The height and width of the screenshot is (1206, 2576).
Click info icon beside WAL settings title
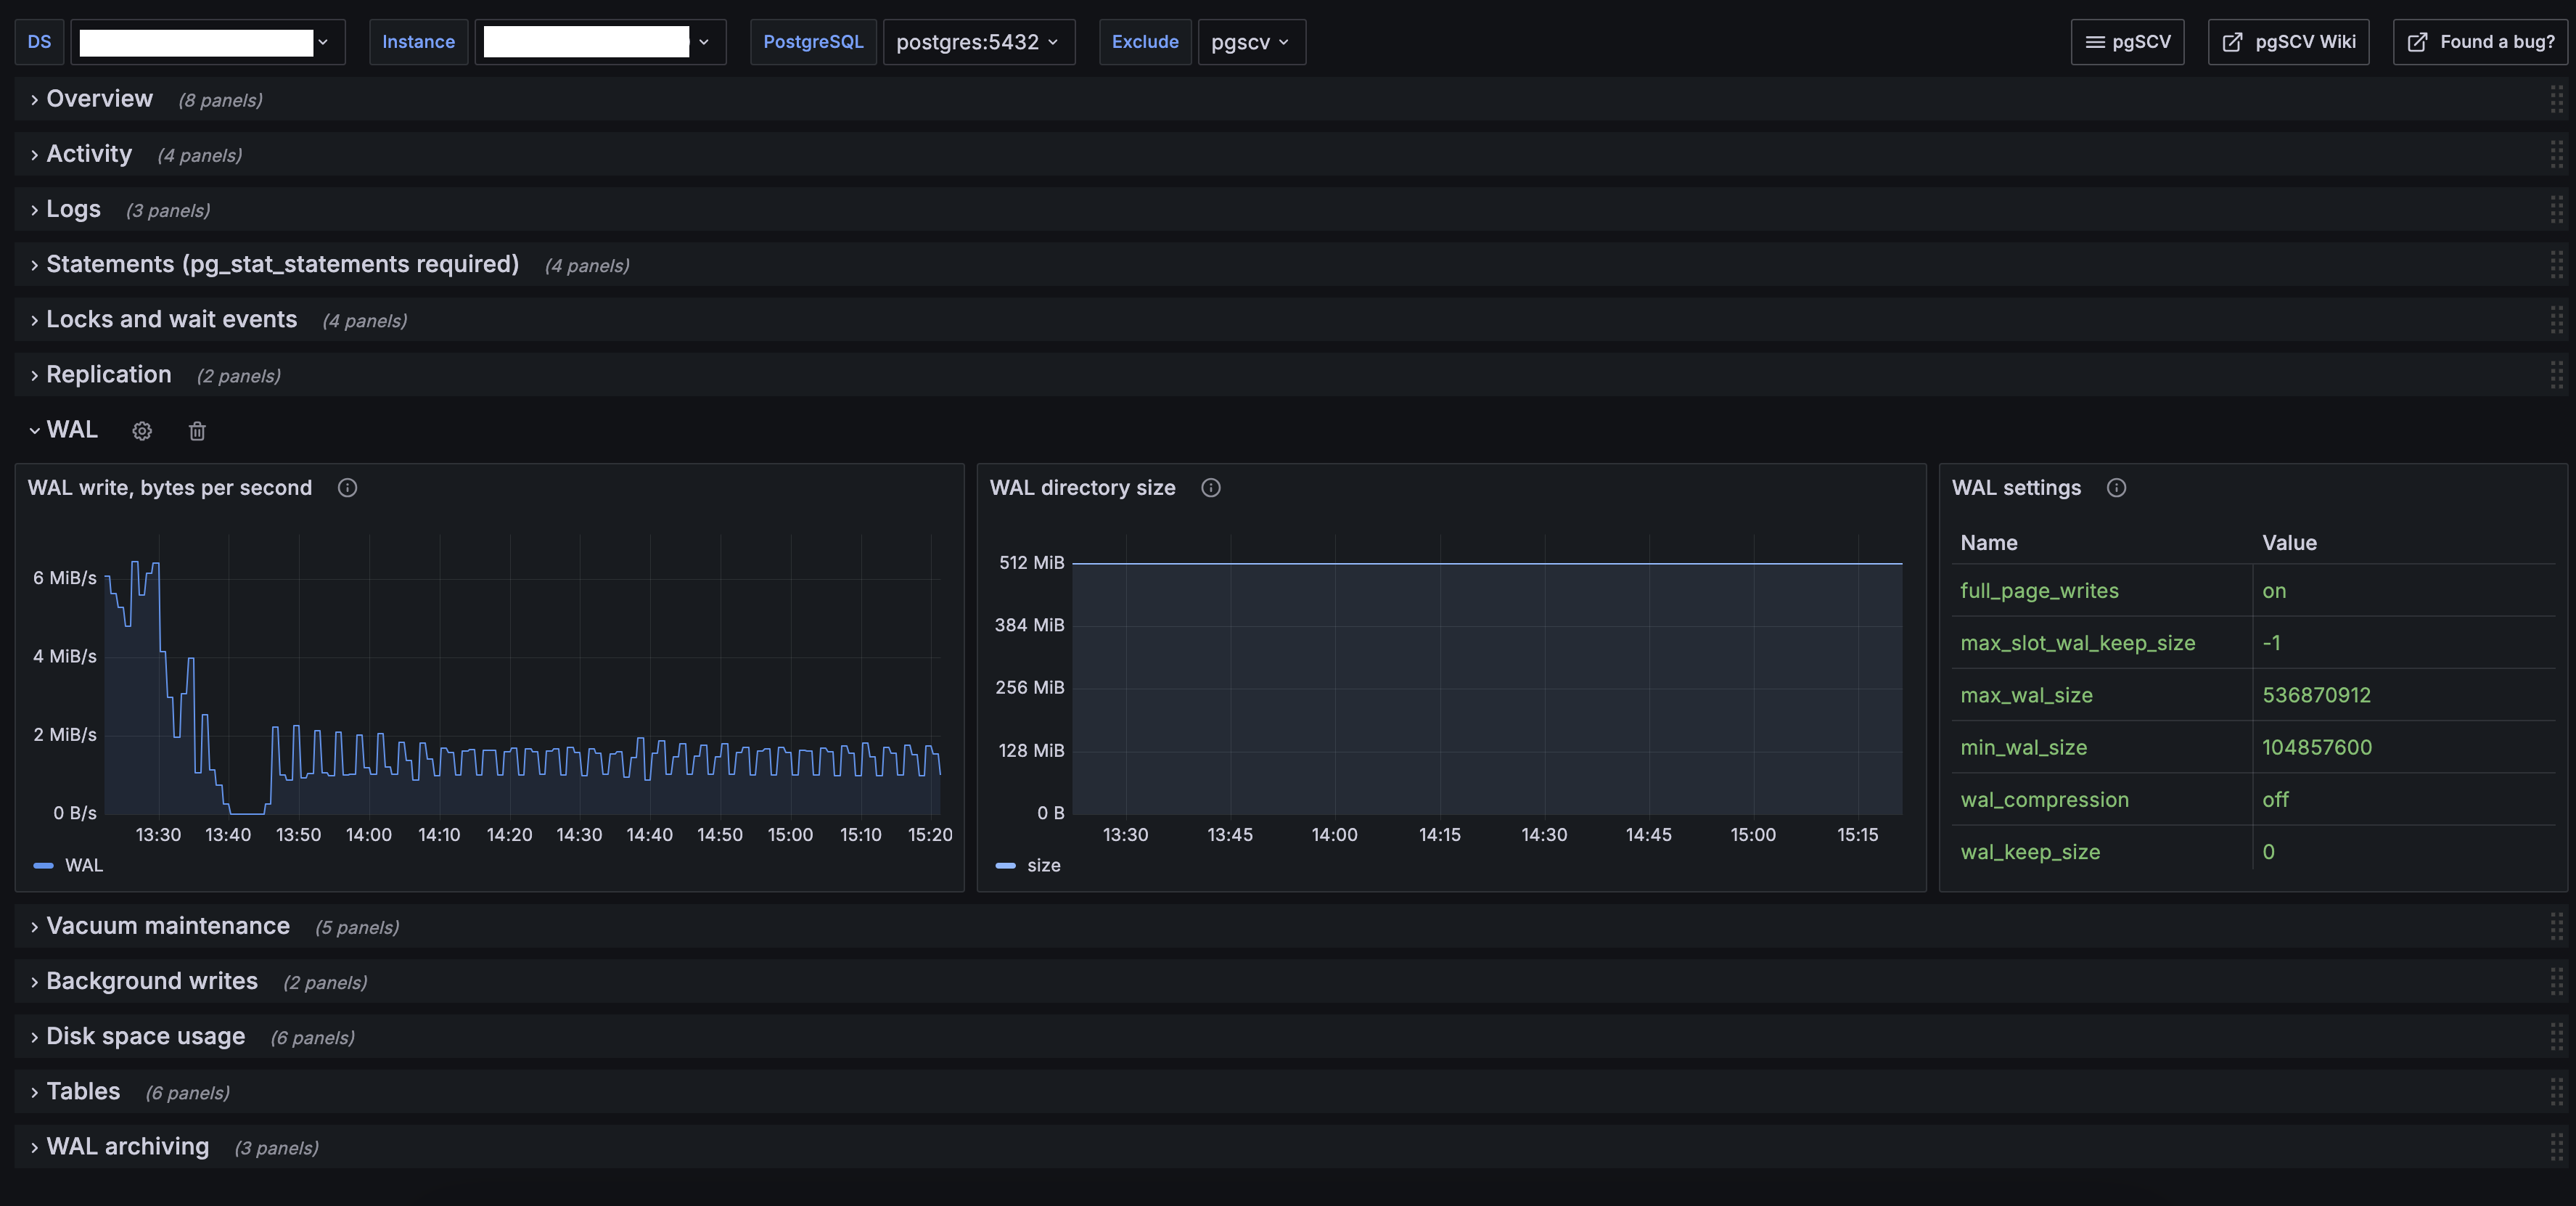(x=2116, y=488)
